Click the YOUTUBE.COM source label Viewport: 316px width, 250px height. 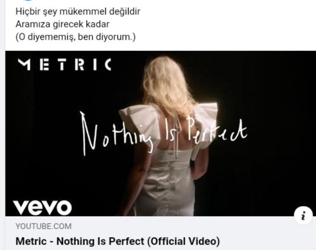[x=43, y=226]
